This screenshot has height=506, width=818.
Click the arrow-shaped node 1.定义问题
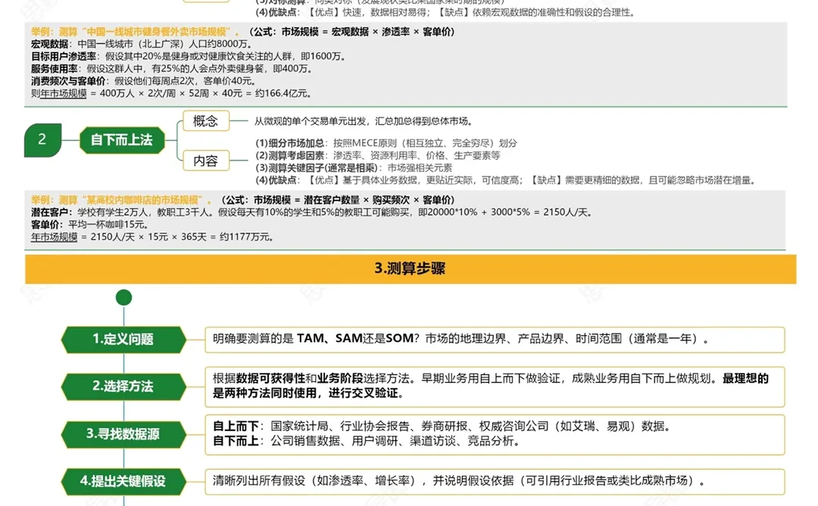click(x=123, y=340)
